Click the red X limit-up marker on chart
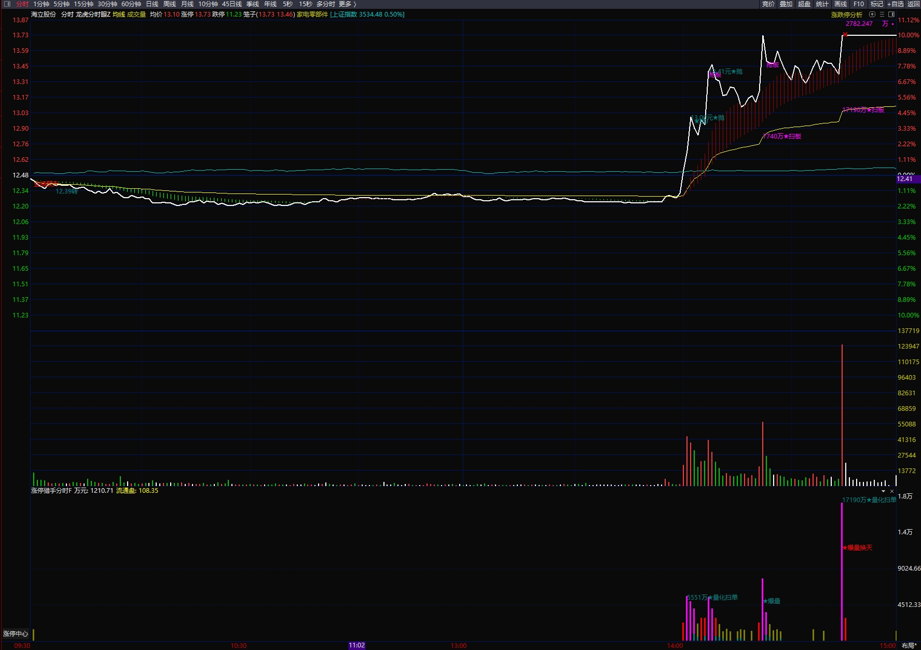This screenshot has width=921, height=650. coord(845,35)
